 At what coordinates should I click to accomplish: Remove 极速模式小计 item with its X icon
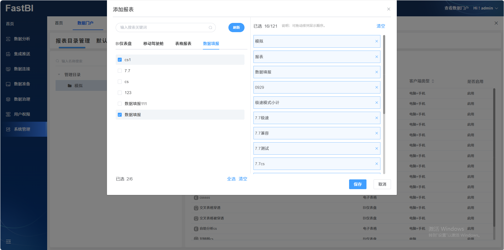click(x=376, y=103)
